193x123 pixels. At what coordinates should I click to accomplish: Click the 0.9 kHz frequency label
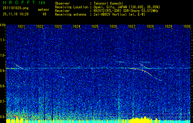(x=2, y=71)
